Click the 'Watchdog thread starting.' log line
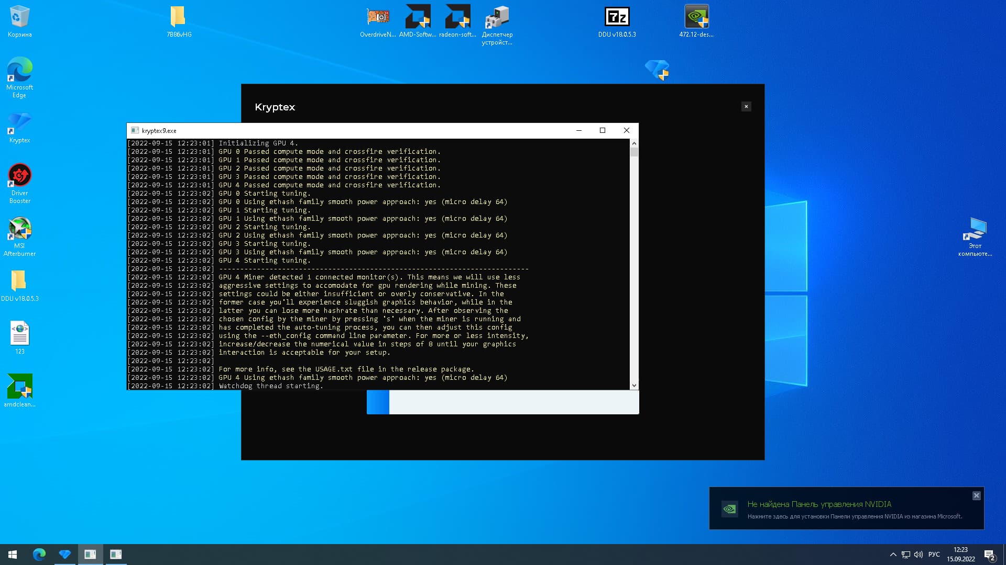The image size is (1006, 565). tap(271, 386)
